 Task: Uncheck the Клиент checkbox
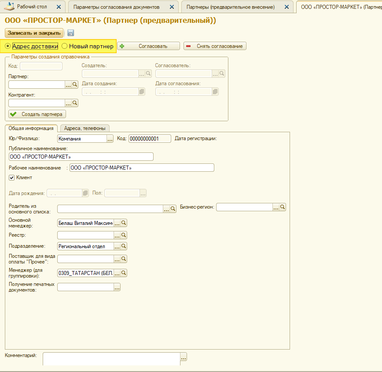point(12,178)
